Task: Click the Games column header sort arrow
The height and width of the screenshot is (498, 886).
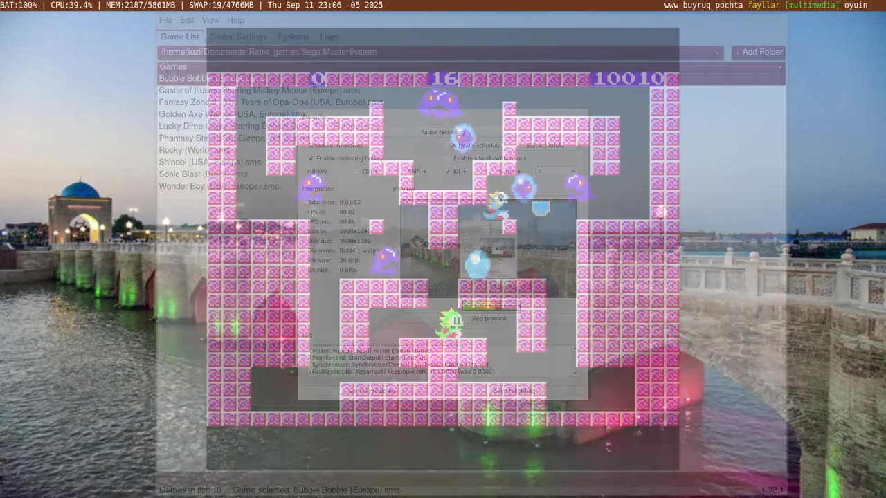Action: click(x=780, y=67)
